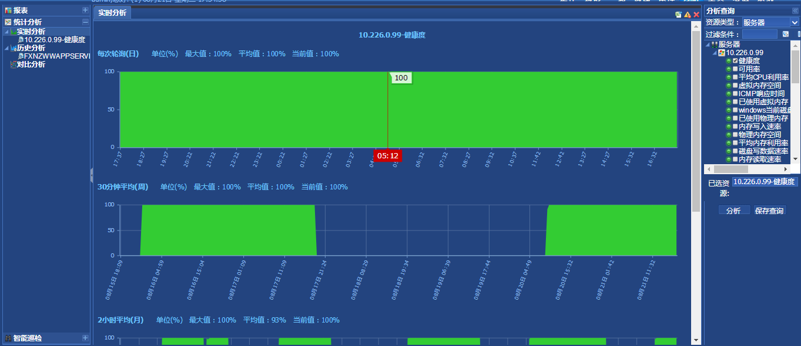Collapse the 服务器 tree node arrow
Image resolution: width=801 pixels, height=346 pixels.
[708, 45]
